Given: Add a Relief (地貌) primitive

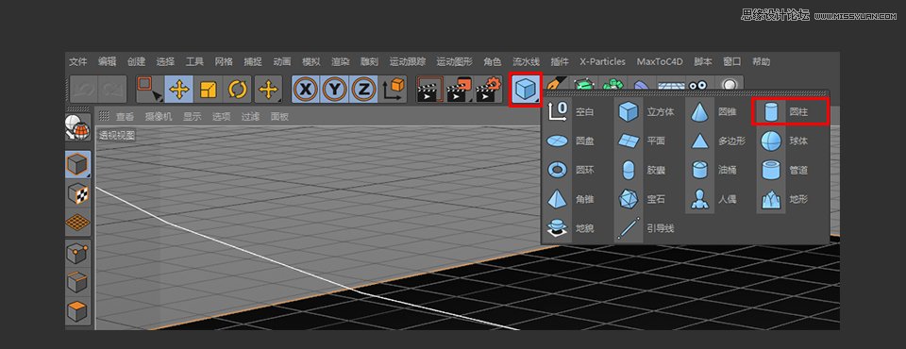Looking at the screenshot, I should coord(571,229).
